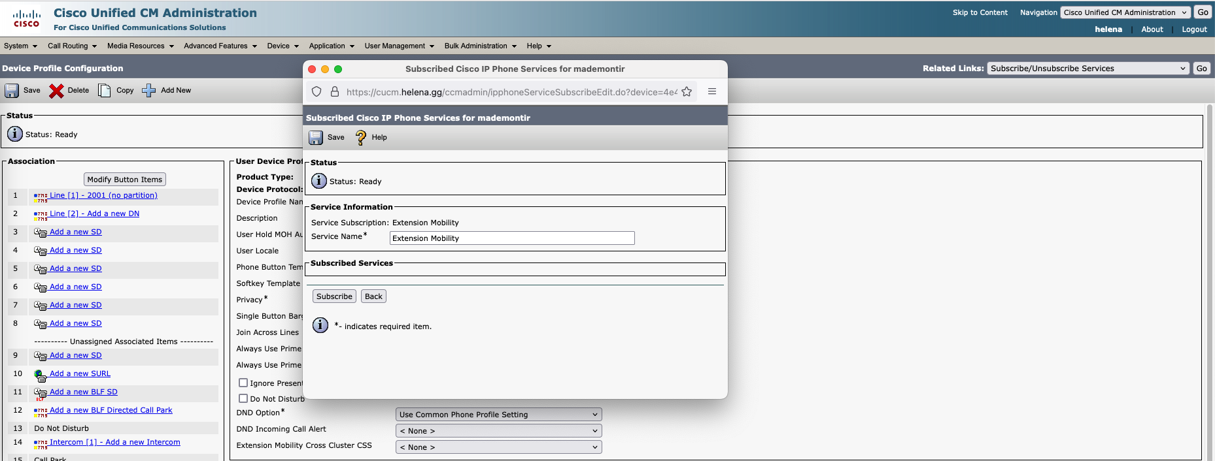Image resolution: width=1215 pixels, height=461 pixels.
Task: Open the browser hamburger menu icon
Action: click(x=712, y=92)
